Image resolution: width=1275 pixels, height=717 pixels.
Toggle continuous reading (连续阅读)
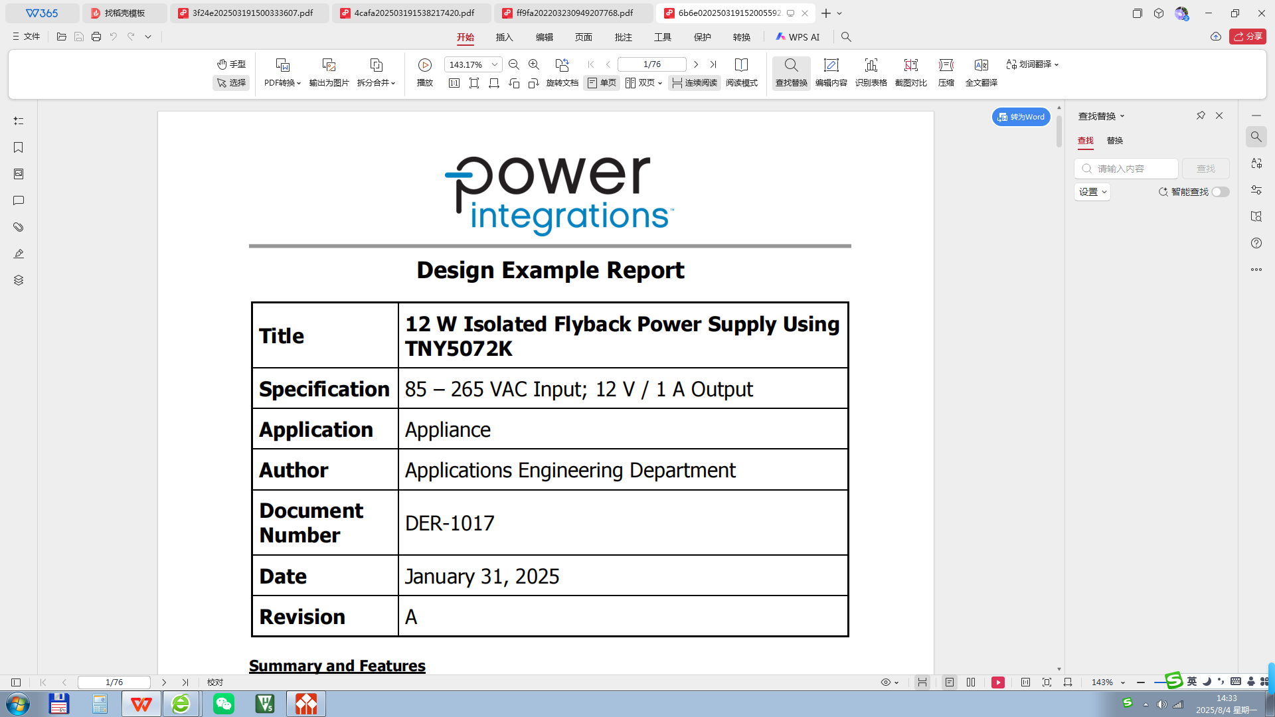coord(695,83)
